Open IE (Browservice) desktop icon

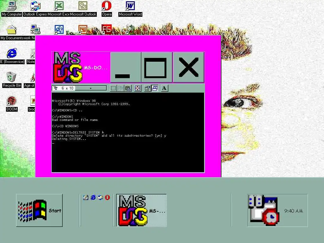[x=12, y=56]
